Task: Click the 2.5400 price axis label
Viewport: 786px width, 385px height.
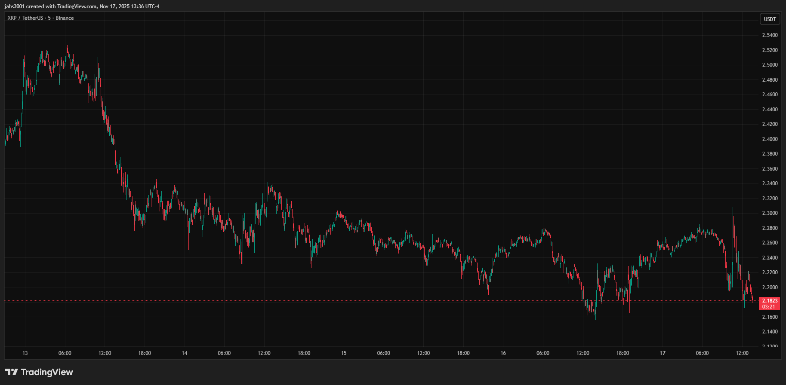Action: (x=770, y=35)
